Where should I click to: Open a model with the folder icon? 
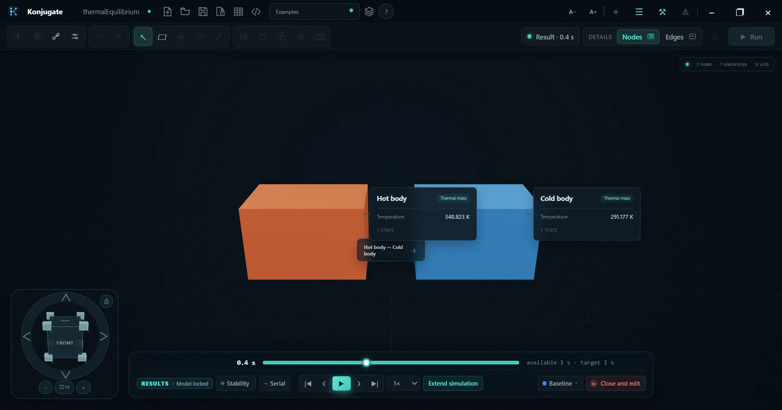coord(185,12)
